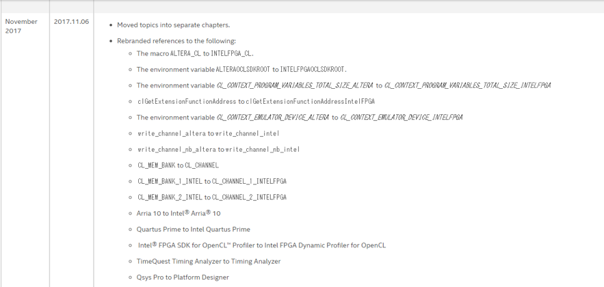Click CL_CONTEXT_PROGRAM_VARIABLES_TOTAL_SIZE_ALTERA text
Screen dimensions: 604x287
pyautogui.click(x=295, y=85)
